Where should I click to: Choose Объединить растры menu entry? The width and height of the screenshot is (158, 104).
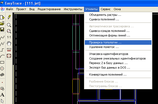(x=118, y=15)
